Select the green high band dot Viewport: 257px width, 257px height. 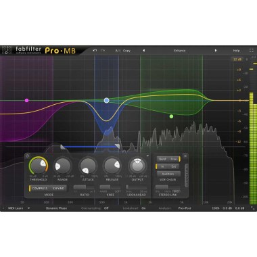(171, 116)
